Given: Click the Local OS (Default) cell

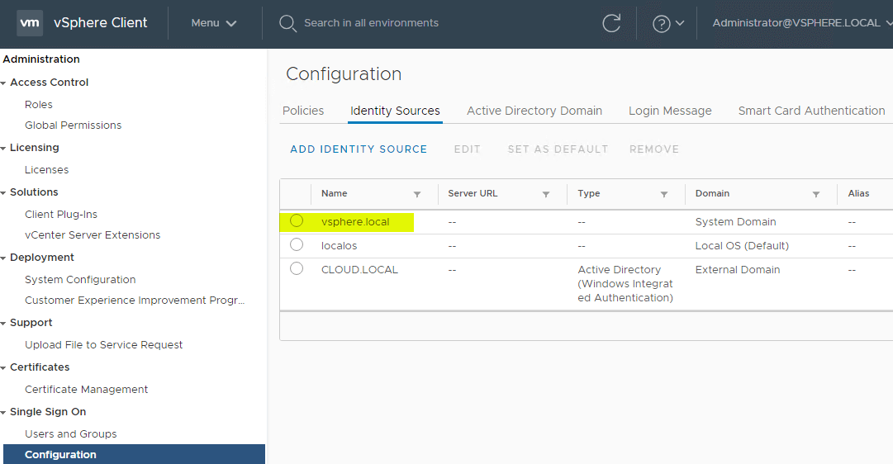Looking at the screenshot, I should [742, 245].
